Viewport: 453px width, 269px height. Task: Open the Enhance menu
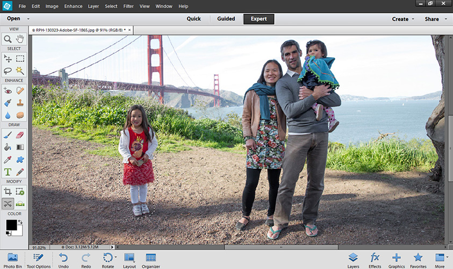pyautogui.click(x=73, y=6)
